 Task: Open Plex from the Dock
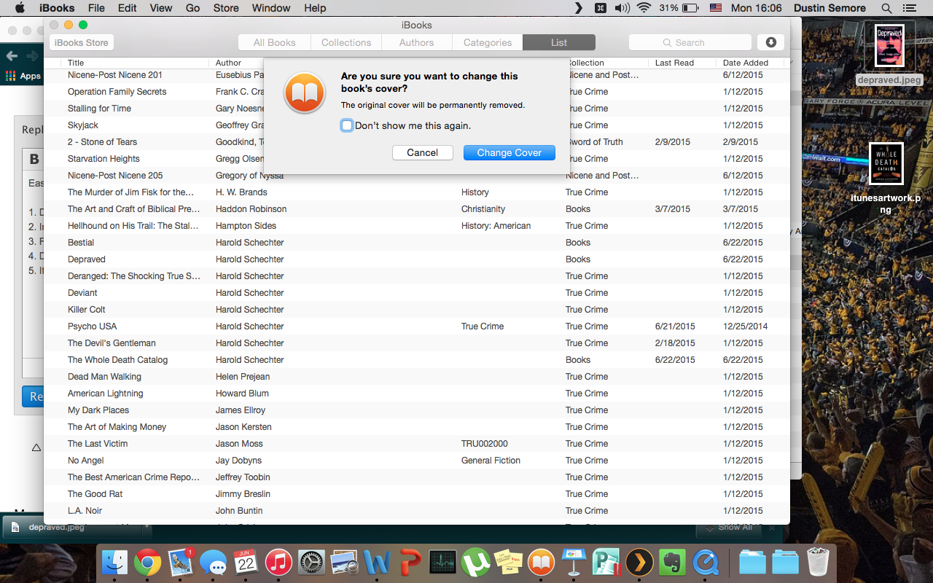639,563
